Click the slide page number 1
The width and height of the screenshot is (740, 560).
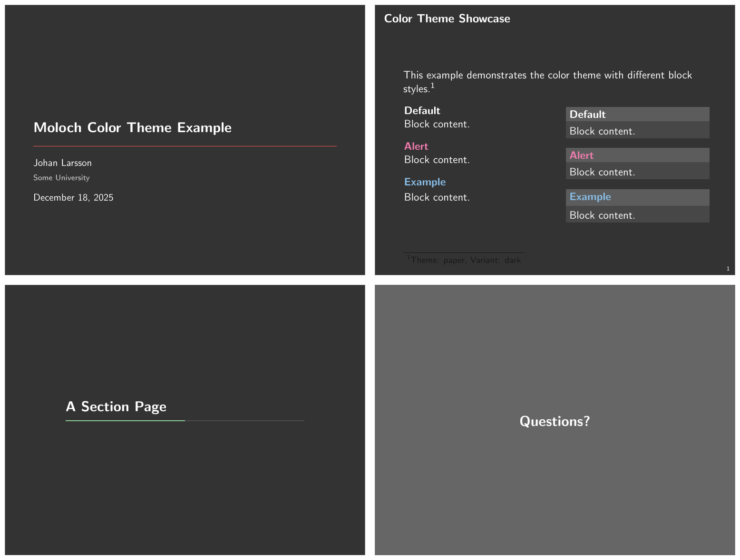728,269
